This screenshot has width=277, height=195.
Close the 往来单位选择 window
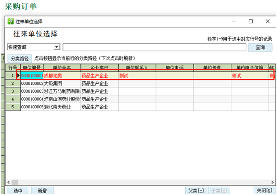tap(268, 21)
